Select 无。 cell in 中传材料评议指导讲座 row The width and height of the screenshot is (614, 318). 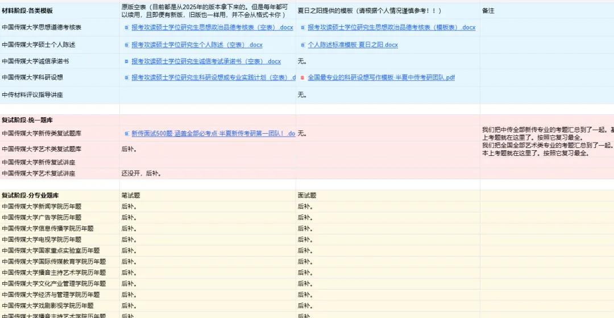click(388, 95)
